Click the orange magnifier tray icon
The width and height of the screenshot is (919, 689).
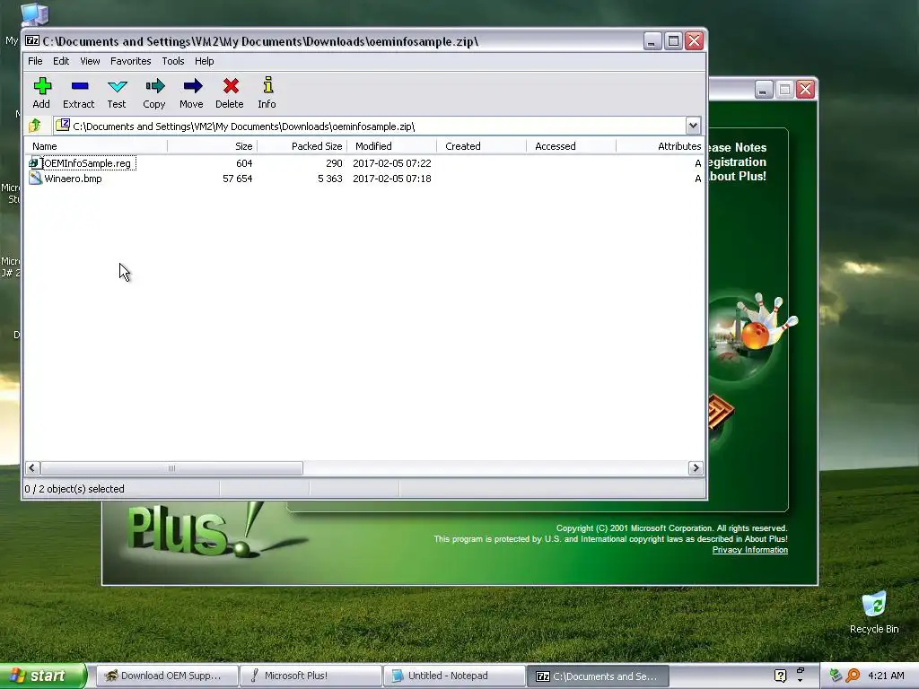tap(853, 676)
